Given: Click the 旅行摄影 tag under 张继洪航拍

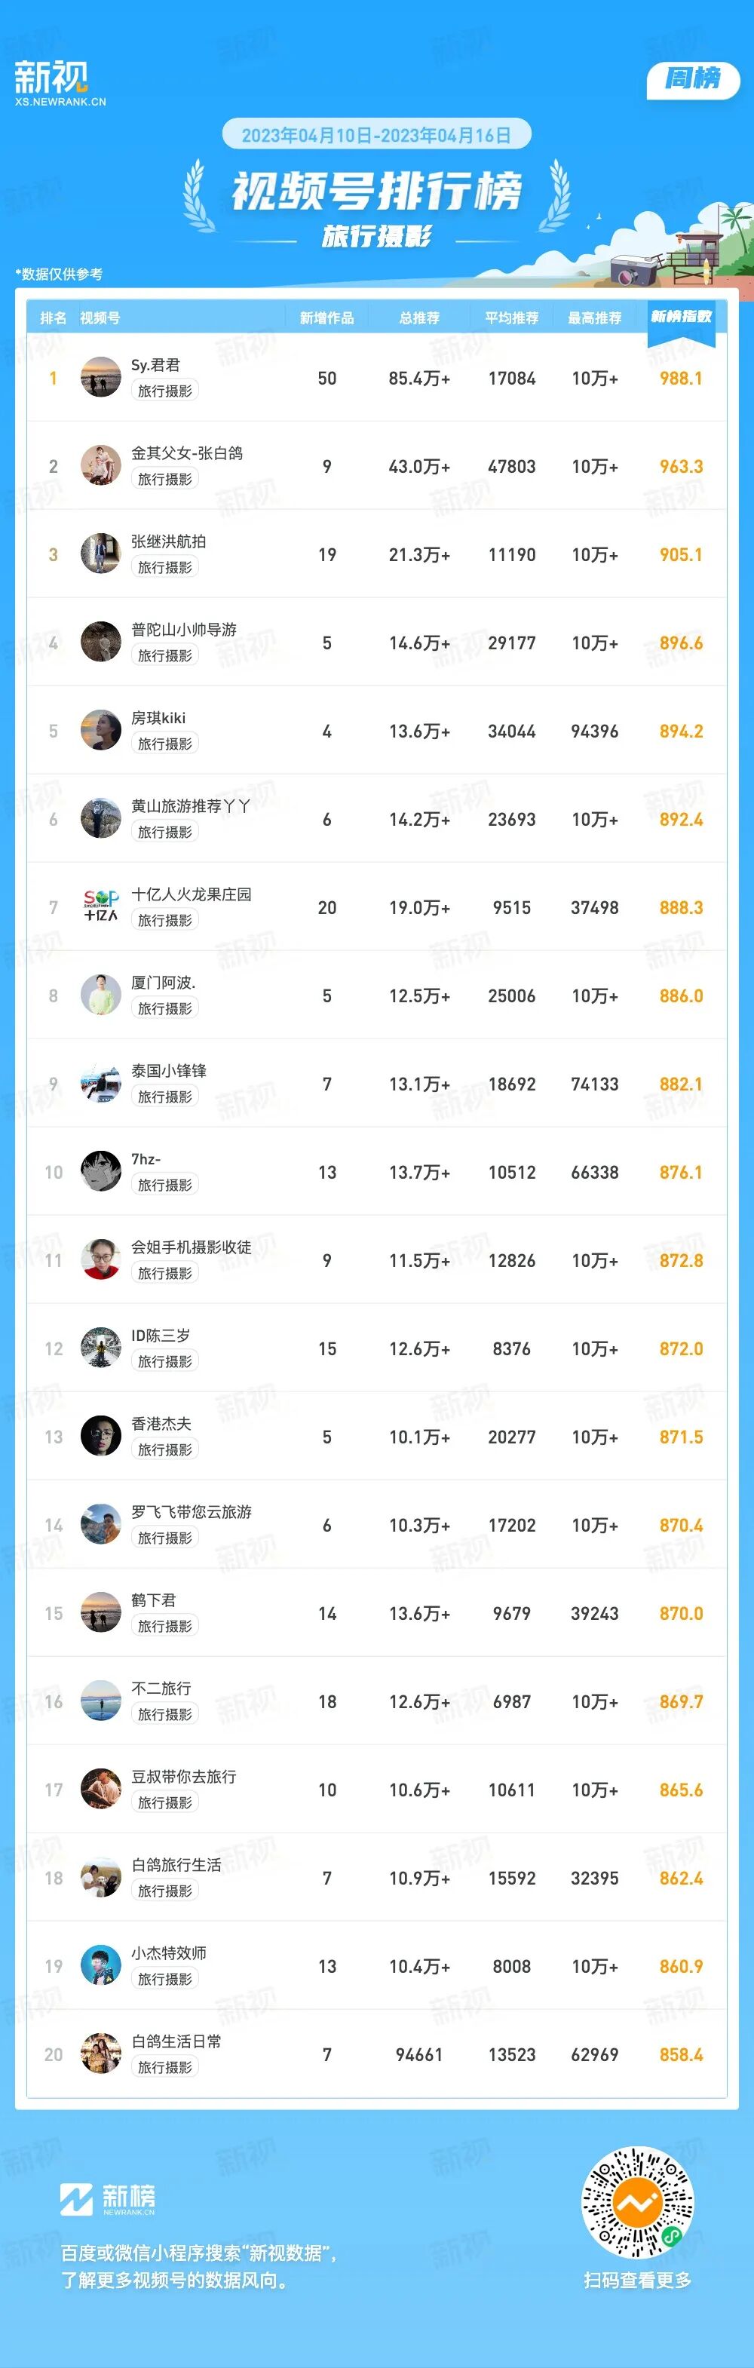Looking at the screenshot, I should coord(164,568).
